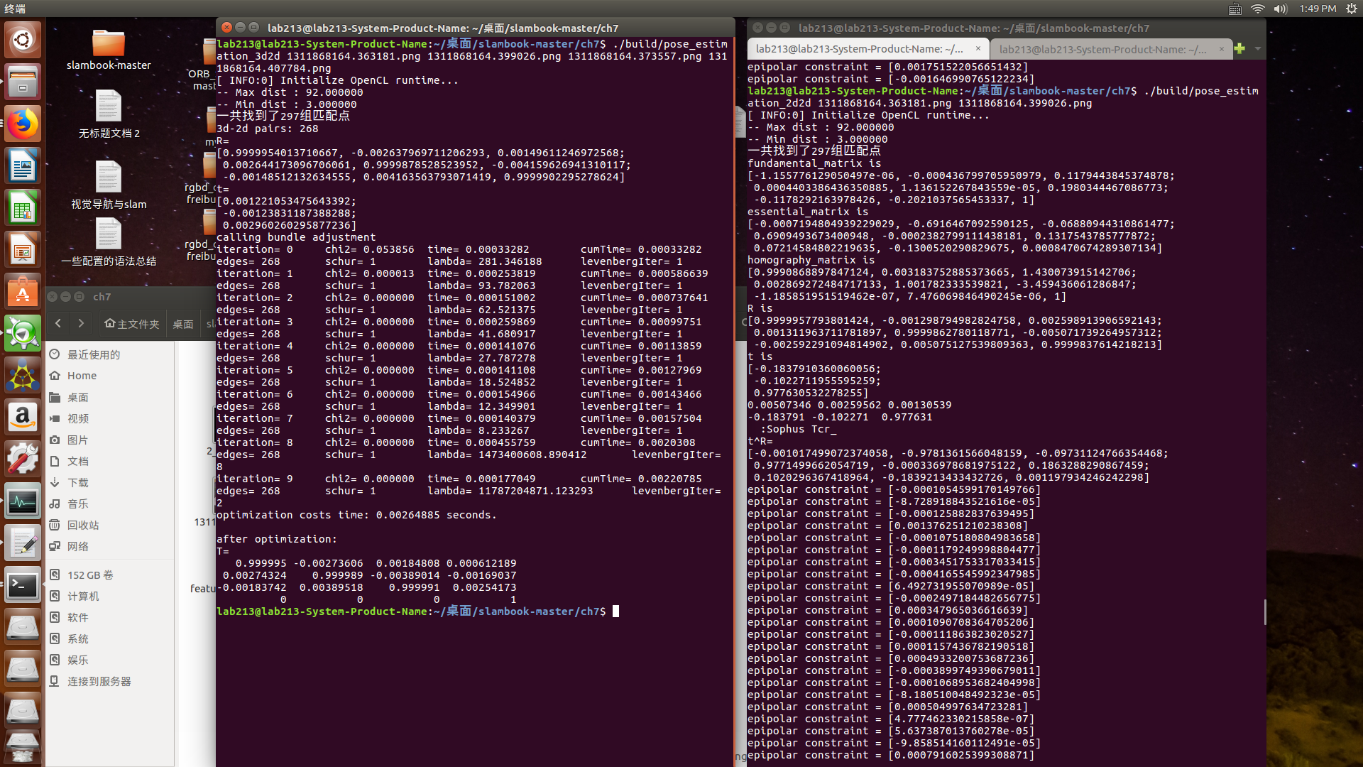
Task: Open Firefox from the dock
Action: tap(23, 125)
